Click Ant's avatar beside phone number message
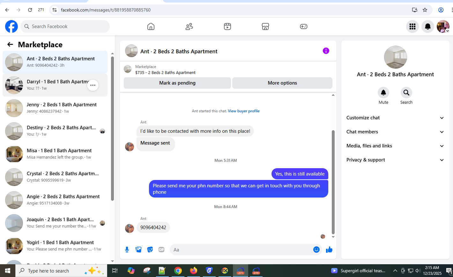The height and width of the screenshot is (277, 453). coord(130,228)
